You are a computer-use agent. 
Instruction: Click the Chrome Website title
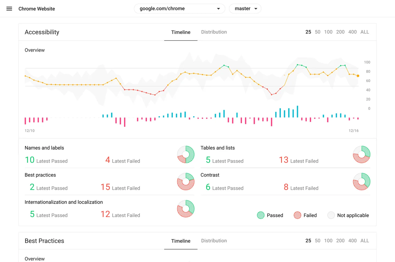point(37,9)
